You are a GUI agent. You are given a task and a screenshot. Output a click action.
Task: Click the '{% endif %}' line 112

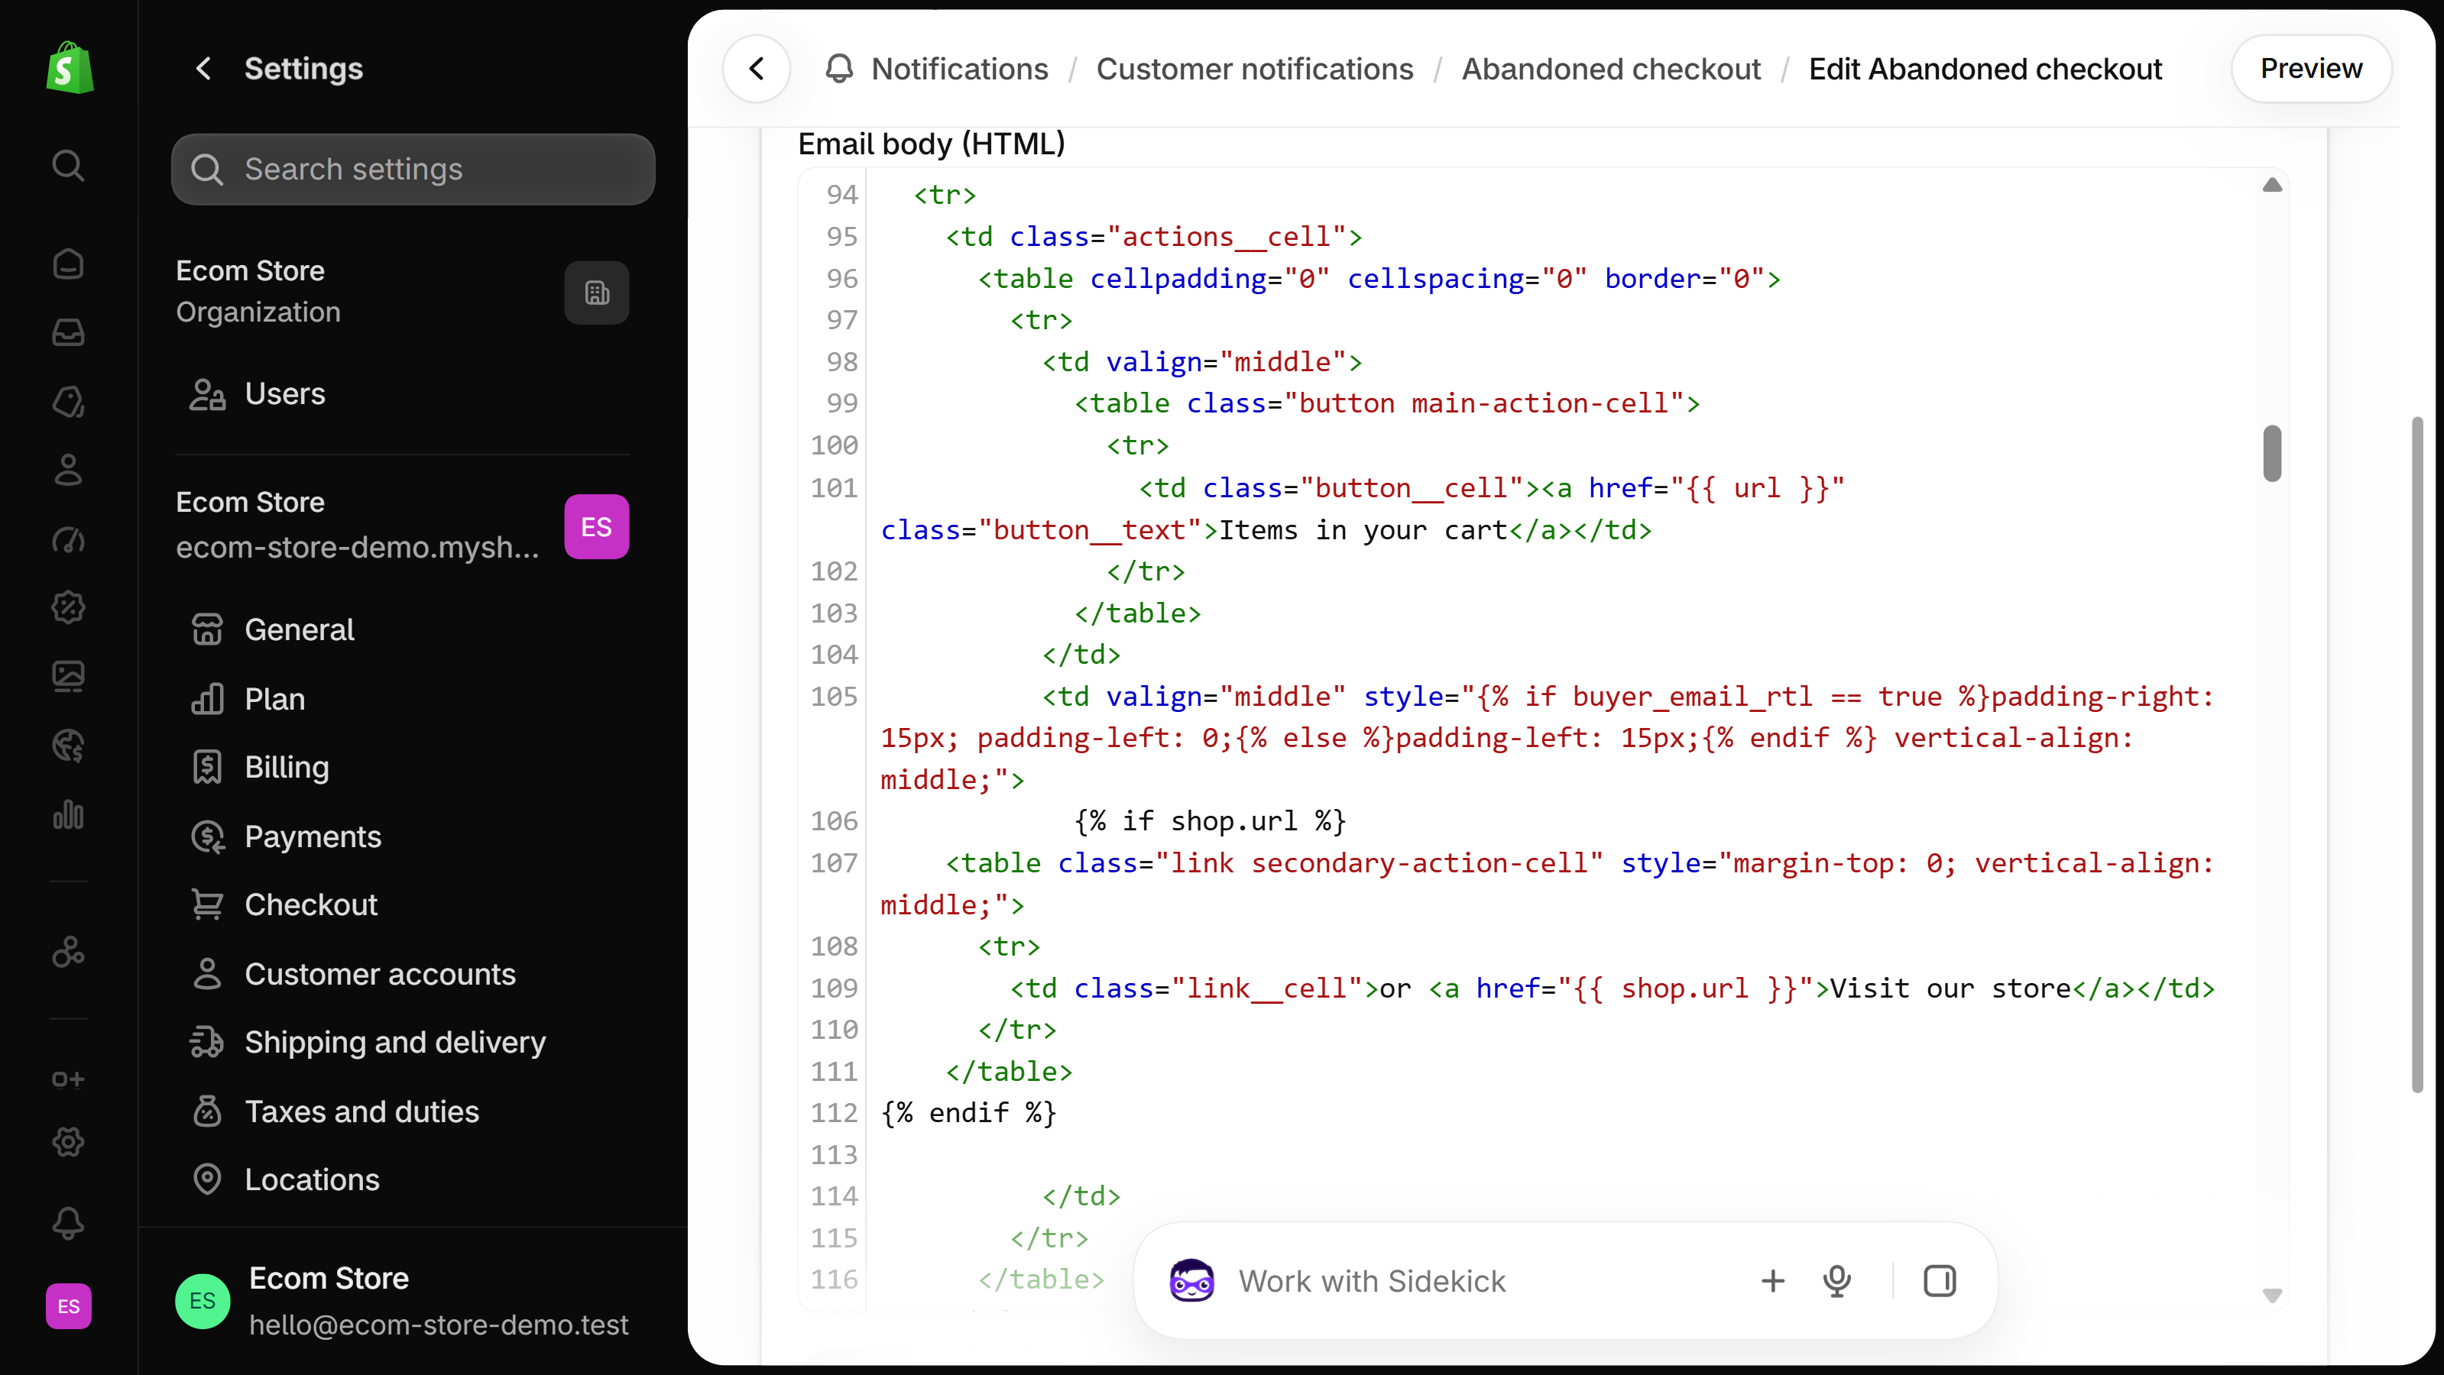(x=968, y=1112)
